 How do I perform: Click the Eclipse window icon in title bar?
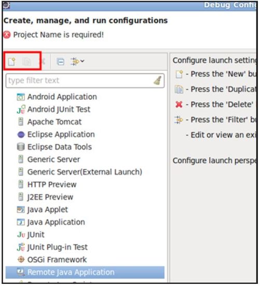7,5
